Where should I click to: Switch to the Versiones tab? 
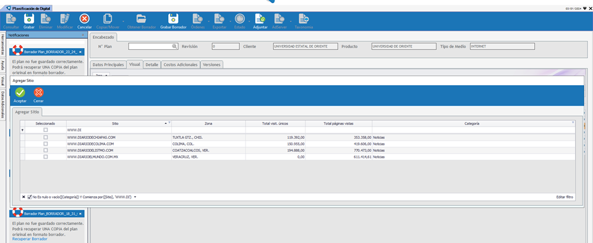(x=211, y=65)
